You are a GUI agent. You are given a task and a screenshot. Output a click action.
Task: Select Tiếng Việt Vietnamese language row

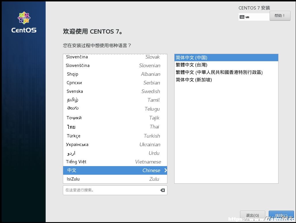[115, 162]
